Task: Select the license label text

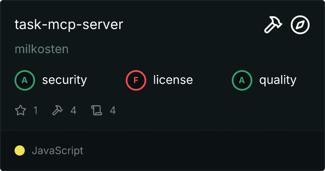Action: [x=173, y=80]
